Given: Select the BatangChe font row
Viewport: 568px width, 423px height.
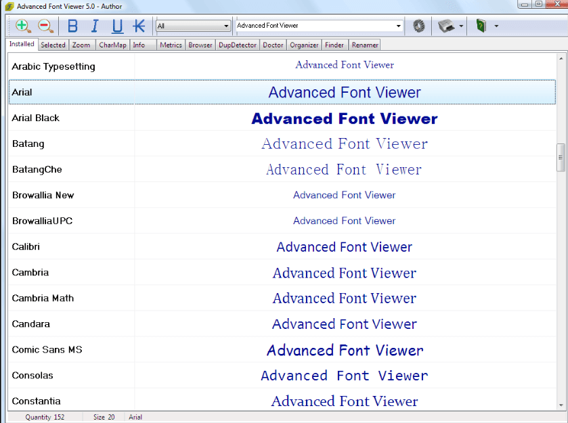Looking at the screenshot, I should tap(282, 169).
